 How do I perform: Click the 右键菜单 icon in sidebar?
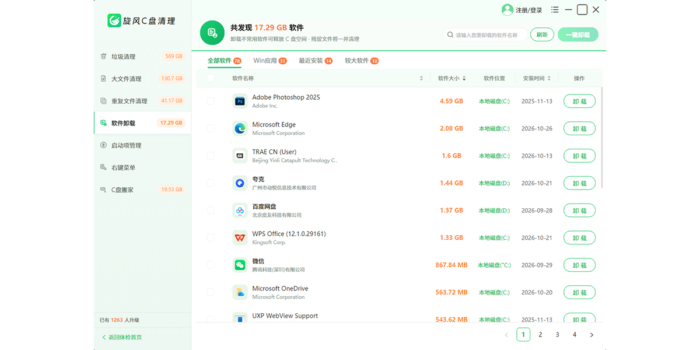pos(103,167)
